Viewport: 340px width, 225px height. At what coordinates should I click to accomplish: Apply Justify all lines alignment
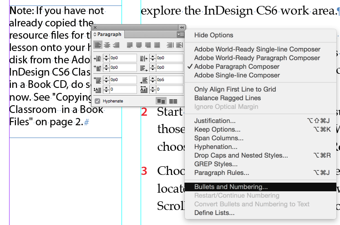click(157, 45)
